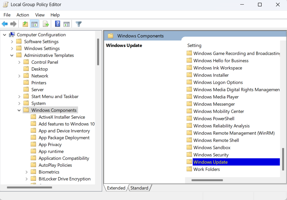
Task: Toggle the Show/Hide Action Pane icon
Action: click(67, 24)
